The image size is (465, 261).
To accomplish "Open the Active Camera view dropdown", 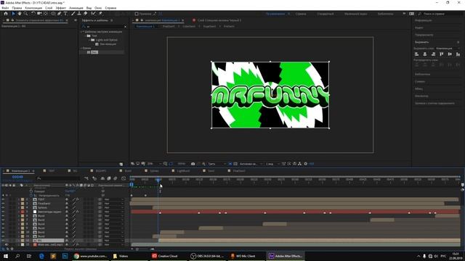I will [x=251, y=164].
